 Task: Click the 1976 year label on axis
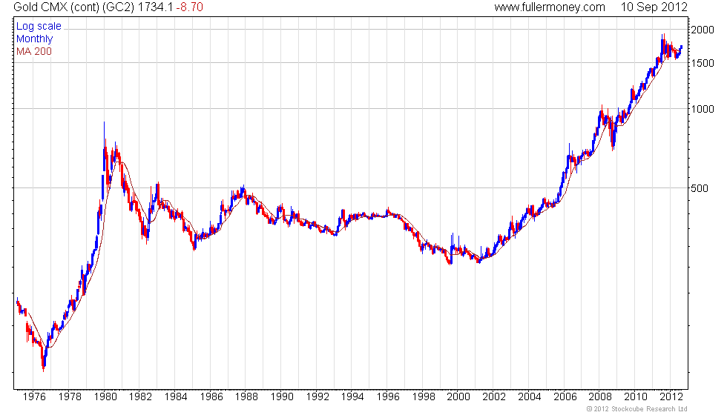pyautogui.click(x=34, y=397)
